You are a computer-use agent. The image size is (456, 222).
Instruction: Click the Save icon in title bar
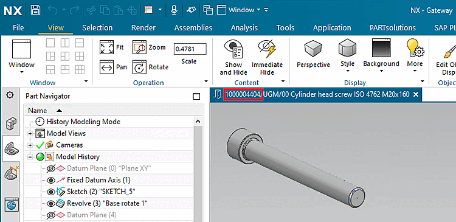[35, 10]
